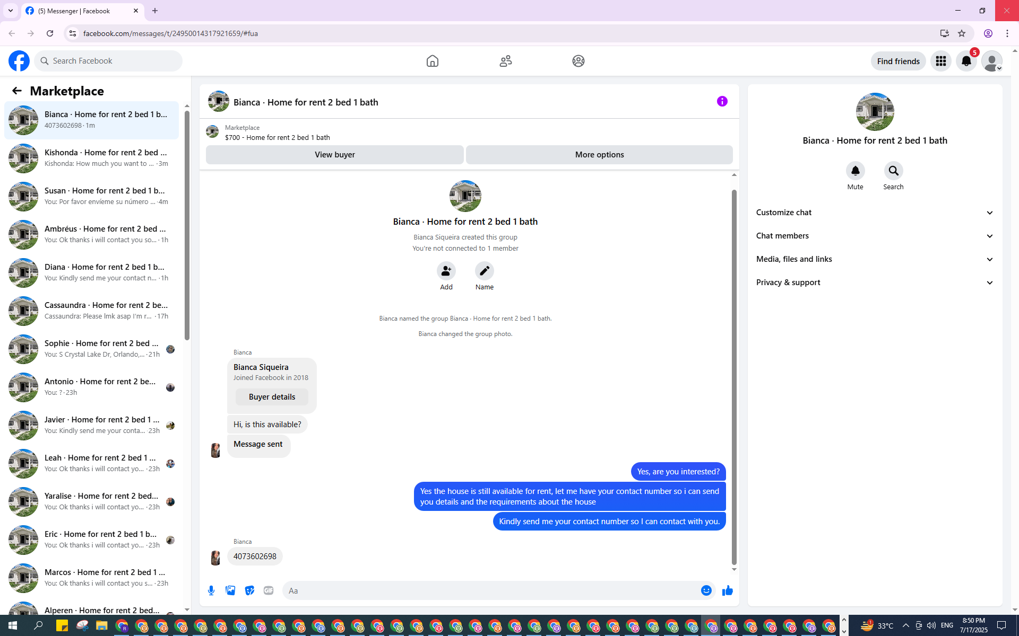Choose a GIF
The height and width of the screenshot is (636, 1019).
(x=269, y=590)
